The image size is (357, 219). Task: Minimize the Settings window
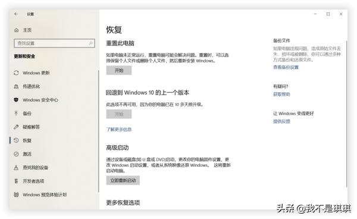315,14
